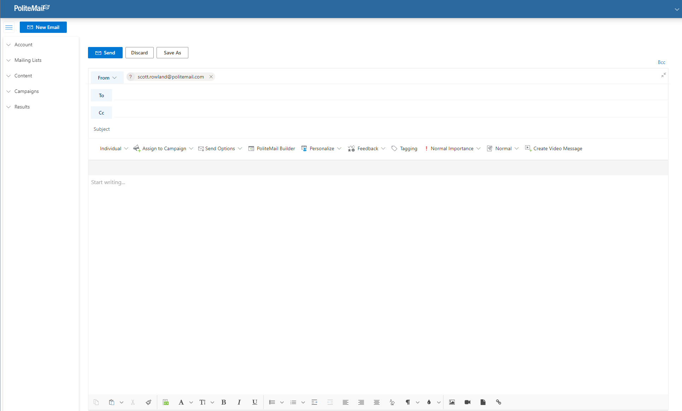
Task: Open the text color droplet picker
Action: 429,402
